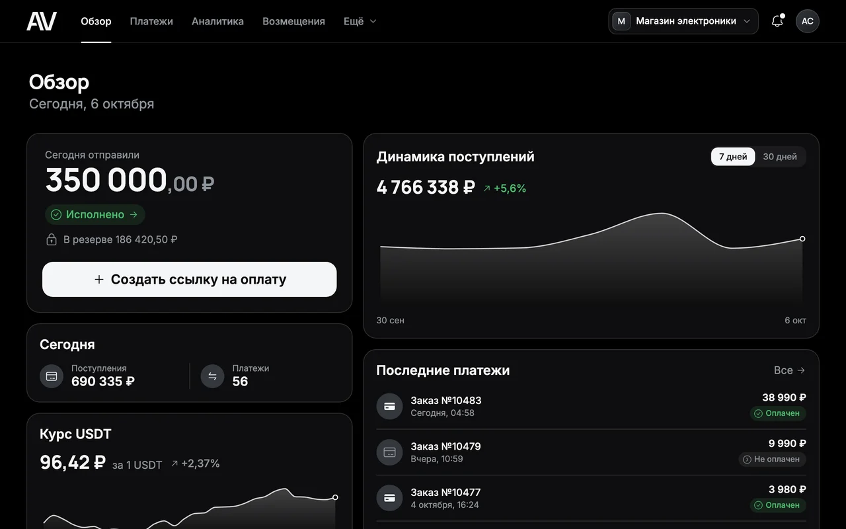Select the 7 дней range toggle

click(x=733, y=157)
